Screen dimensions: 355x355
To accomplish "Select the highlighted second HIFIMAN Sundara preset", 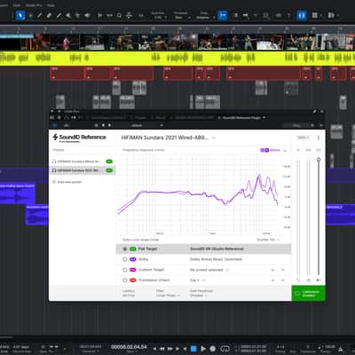I will pyautogui.click(x=83, y=170).
